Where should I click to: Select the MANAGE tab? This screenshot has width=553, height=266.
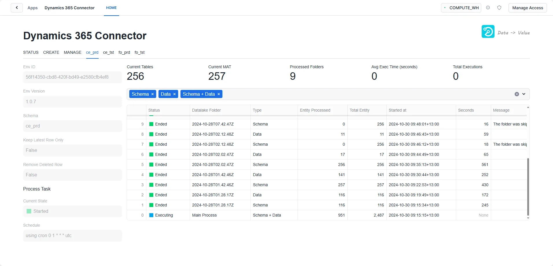[73, 52]
